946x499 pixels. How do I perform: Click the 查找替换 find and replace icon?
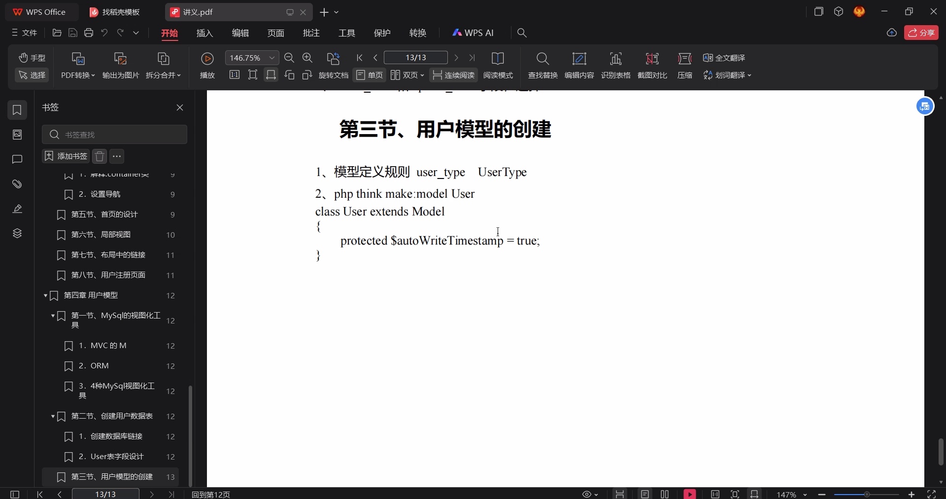[x=542, y=66]
